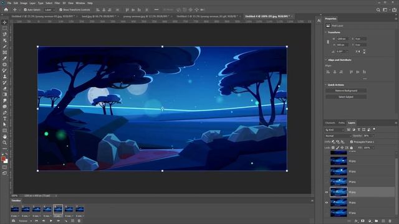Viewport: 399px width, 224px height.
Task: Add a layer mask from Layers panel bottom
Action: click(363, 222)
